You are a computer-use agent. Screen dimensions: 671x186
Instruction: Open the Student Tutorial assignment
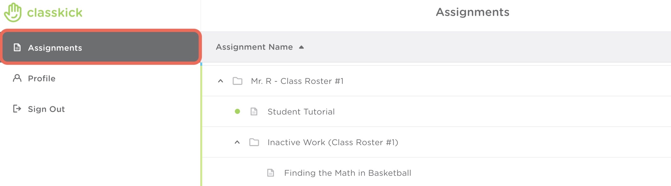pyautogui.click(x=301, y=112)
